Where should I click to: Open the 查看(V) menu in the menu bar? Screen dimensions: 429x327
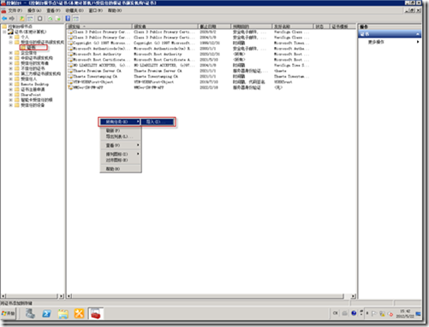pyautogui.click(x=54, y=10)
